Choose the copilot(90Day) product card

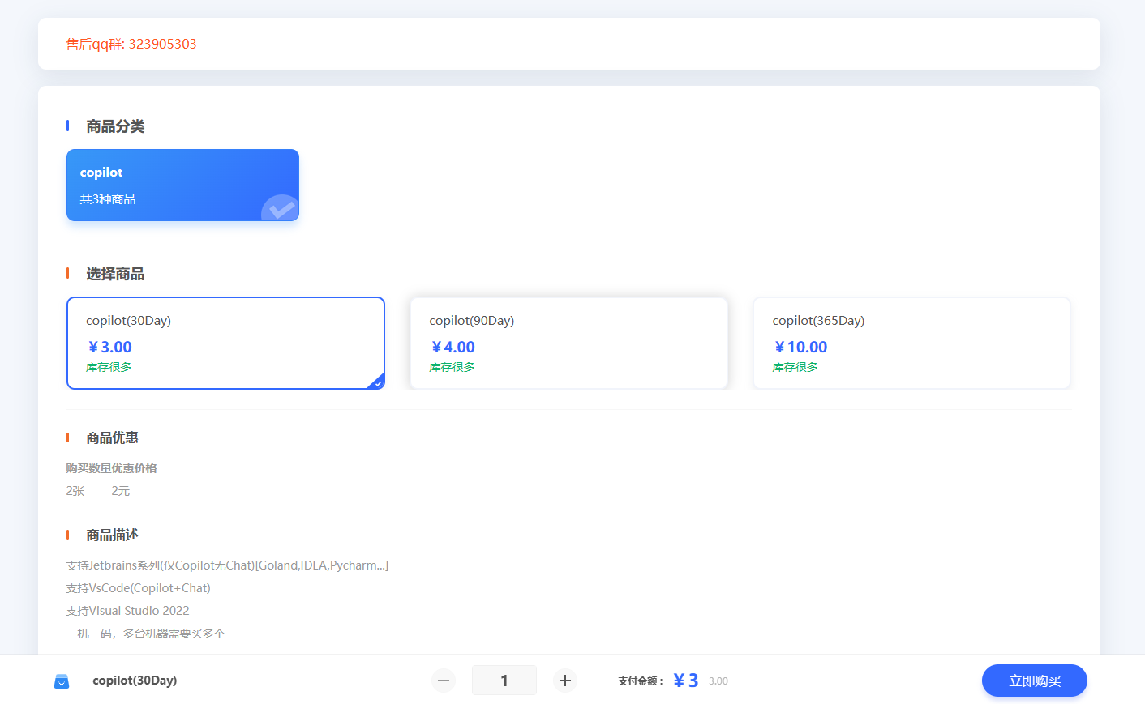coord(568,343)
